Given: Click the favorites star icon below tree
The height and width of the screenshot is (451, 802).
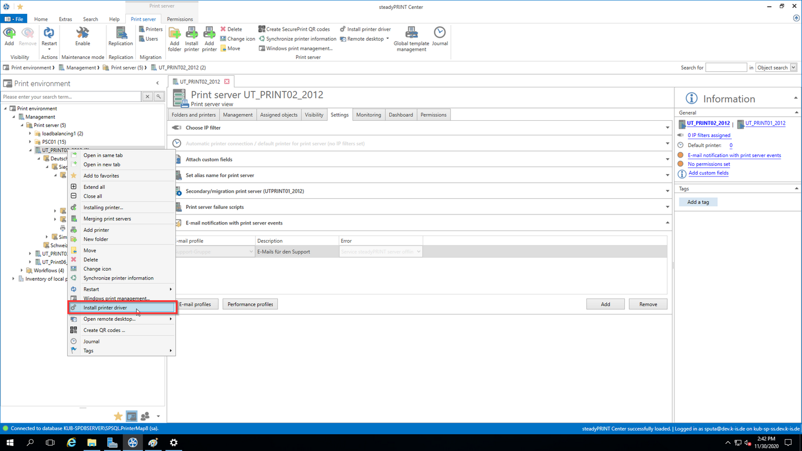Looking at the screenshot, I should (x=118, y=416).
